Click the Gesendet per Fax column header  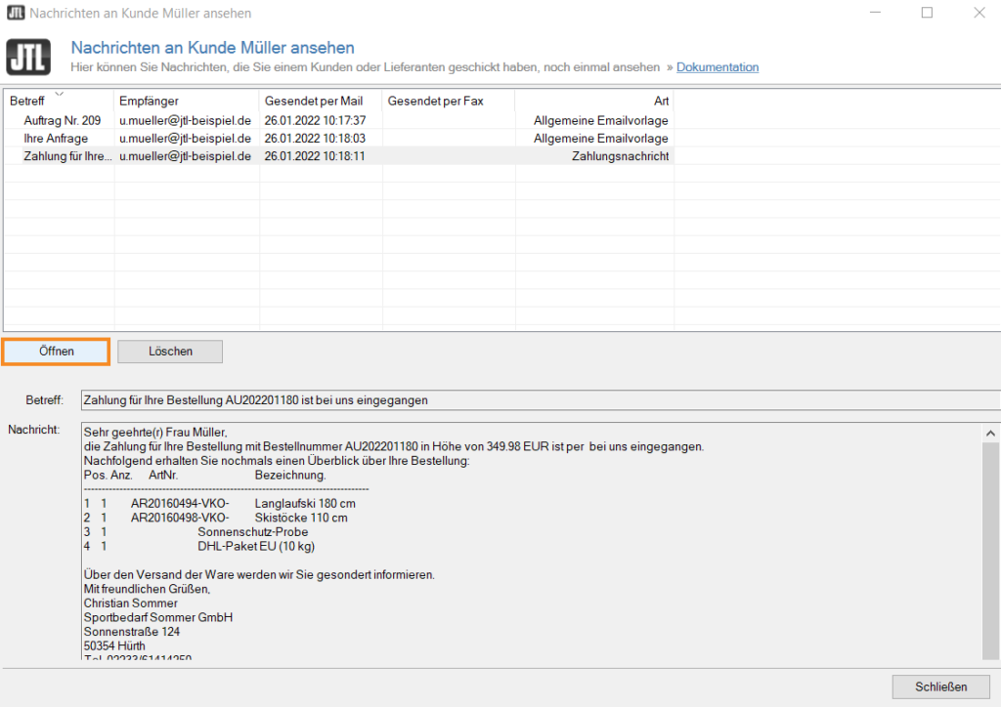pyautogui.click(x=435, y=102)
